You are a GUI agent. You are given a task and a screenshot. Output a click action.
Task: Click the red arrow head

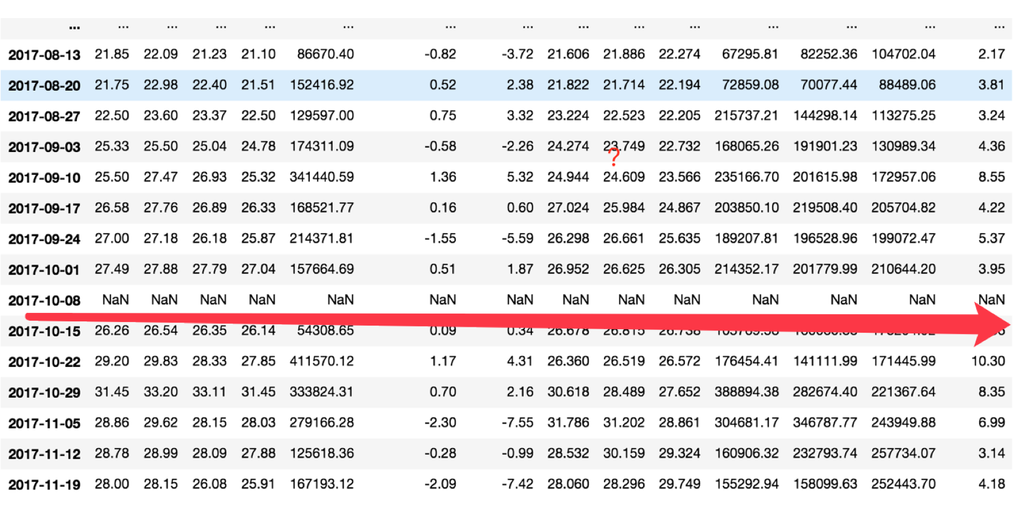point(992,324)
